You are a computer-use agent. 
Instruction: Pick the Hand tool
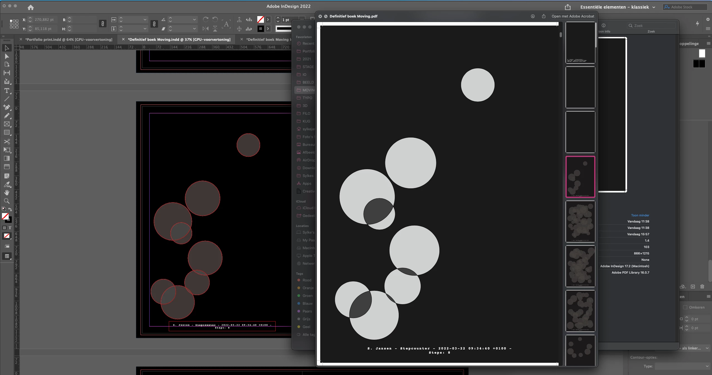click(7, 192)
